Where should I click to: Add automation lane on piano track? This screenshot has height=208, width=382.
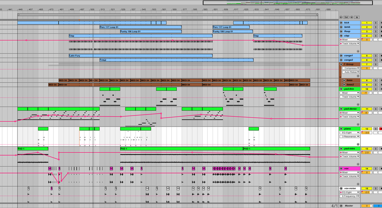pyautogui.click(x=358, y=144)
